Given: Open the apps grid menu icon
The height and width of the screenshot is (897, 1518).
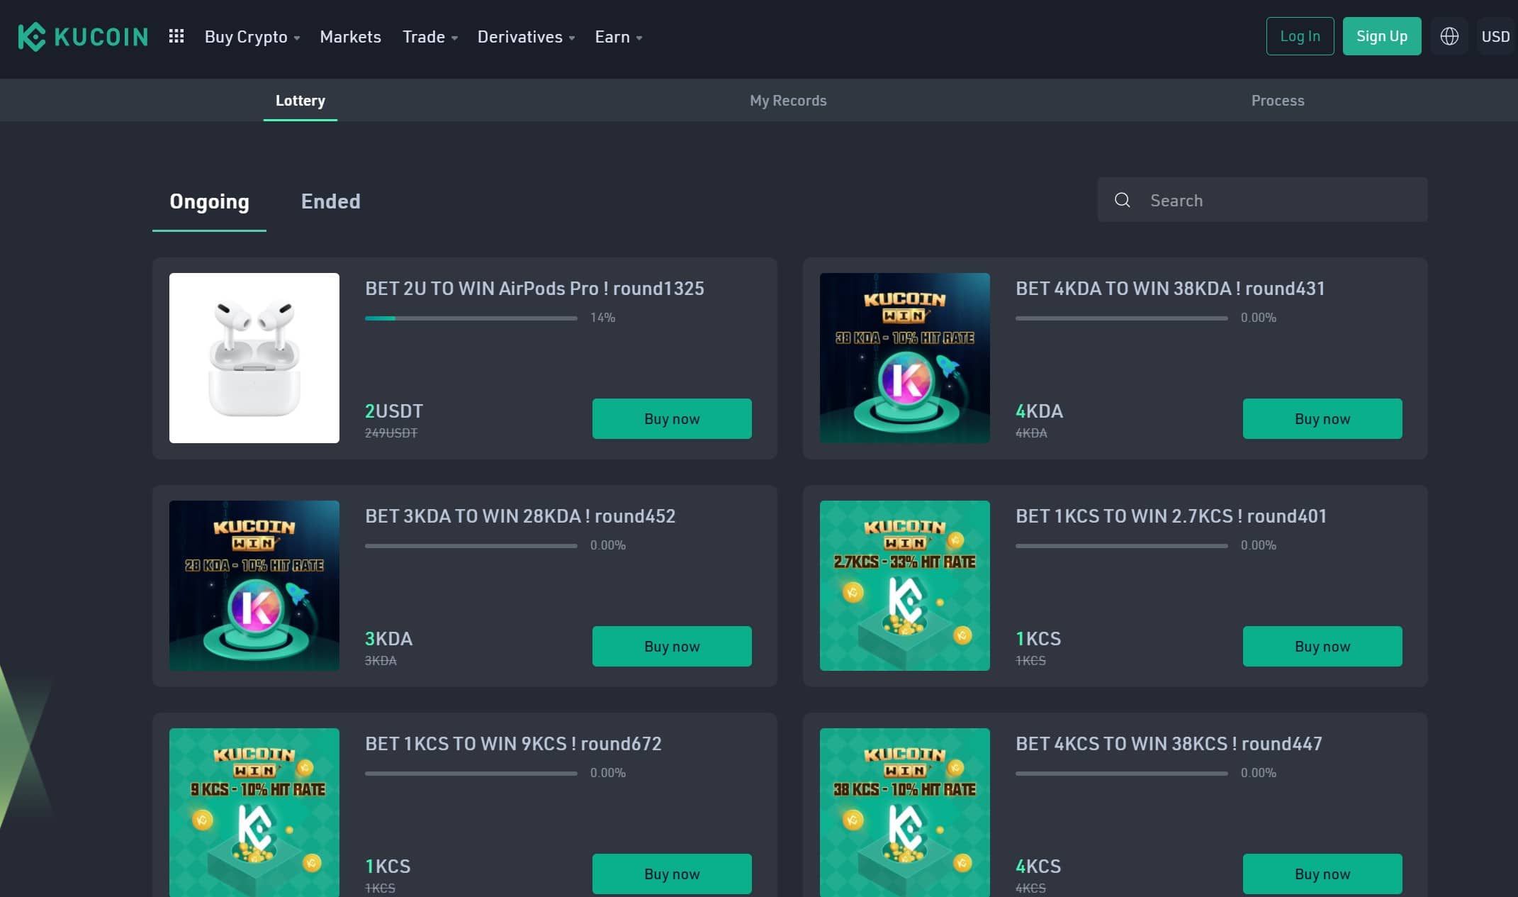Looking at the screenshot, I should click(x=176, y=36).
